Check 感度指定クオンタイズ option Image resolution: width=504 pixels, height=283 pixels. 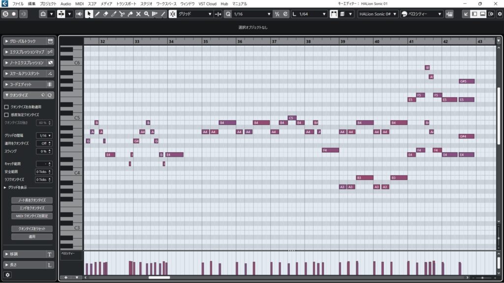tap(6, 114)
